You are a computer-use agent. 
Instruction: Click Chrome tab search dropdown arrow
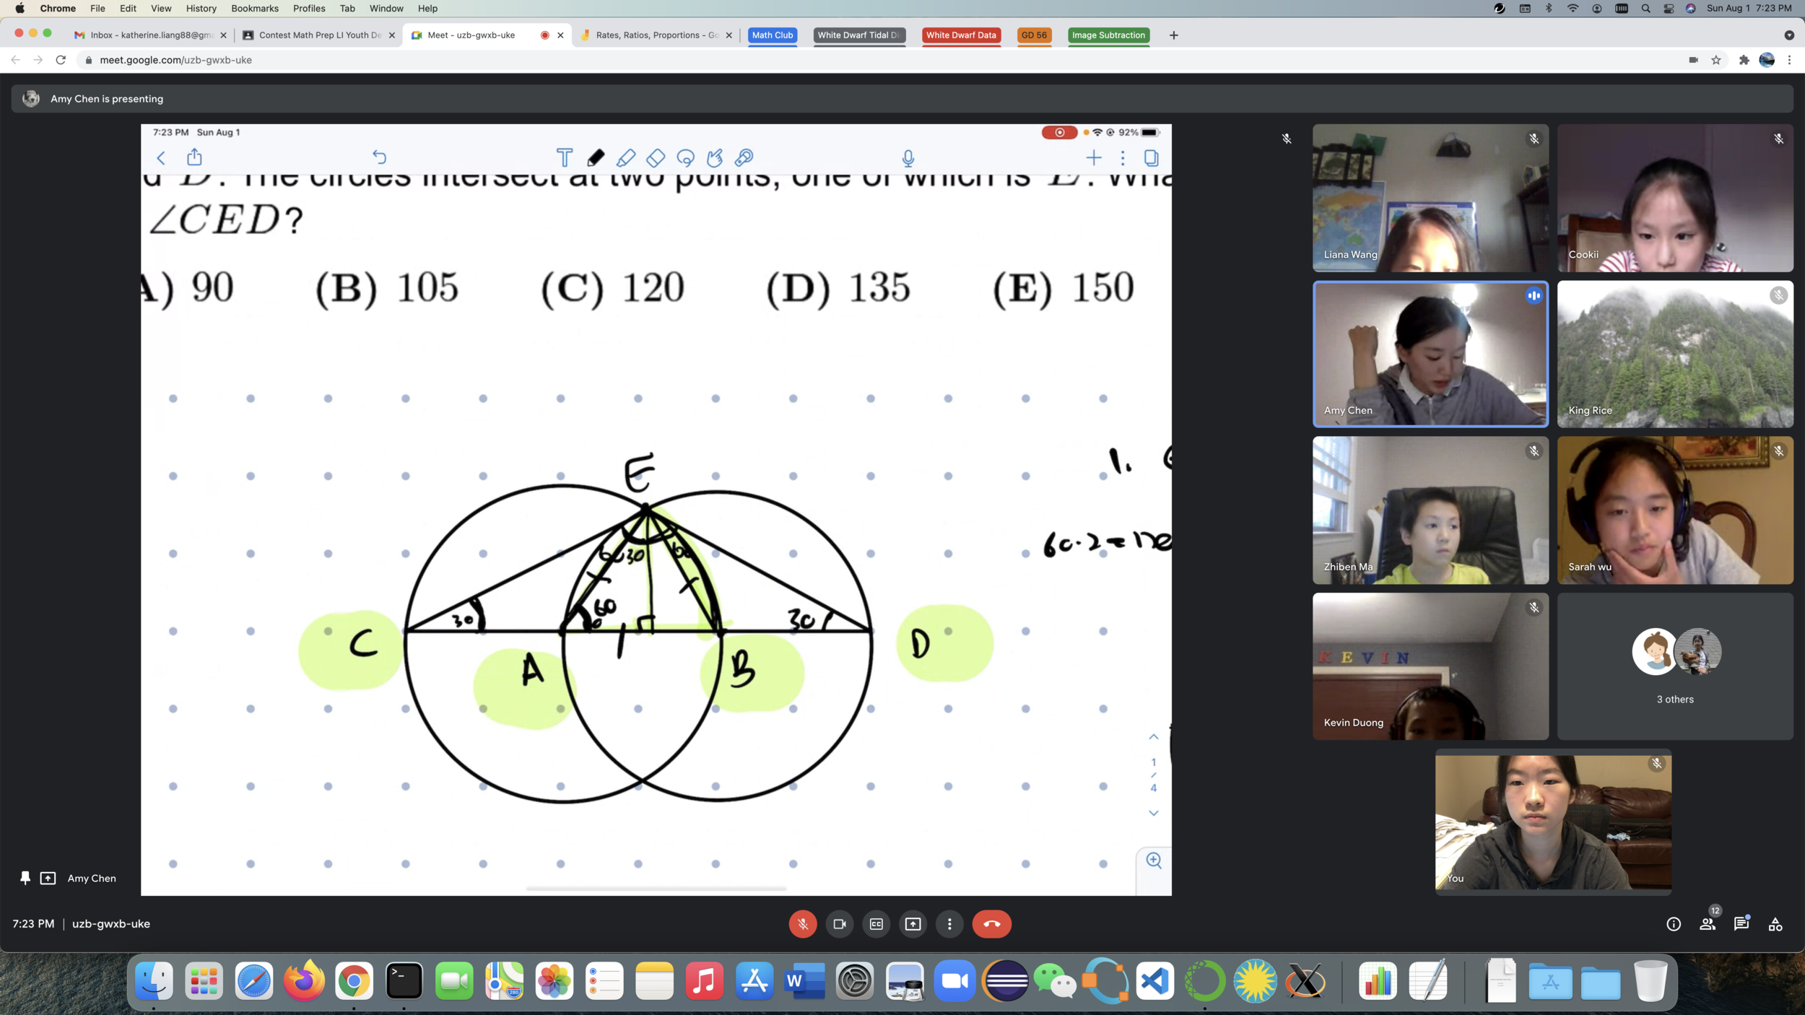click(1788, 35)
